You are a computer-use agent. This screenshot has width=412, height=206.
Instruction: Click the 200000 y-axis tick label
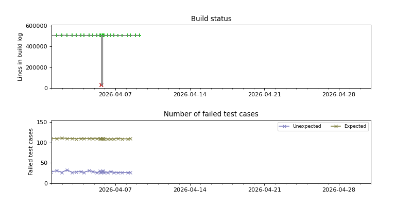(x=36, y=67)
